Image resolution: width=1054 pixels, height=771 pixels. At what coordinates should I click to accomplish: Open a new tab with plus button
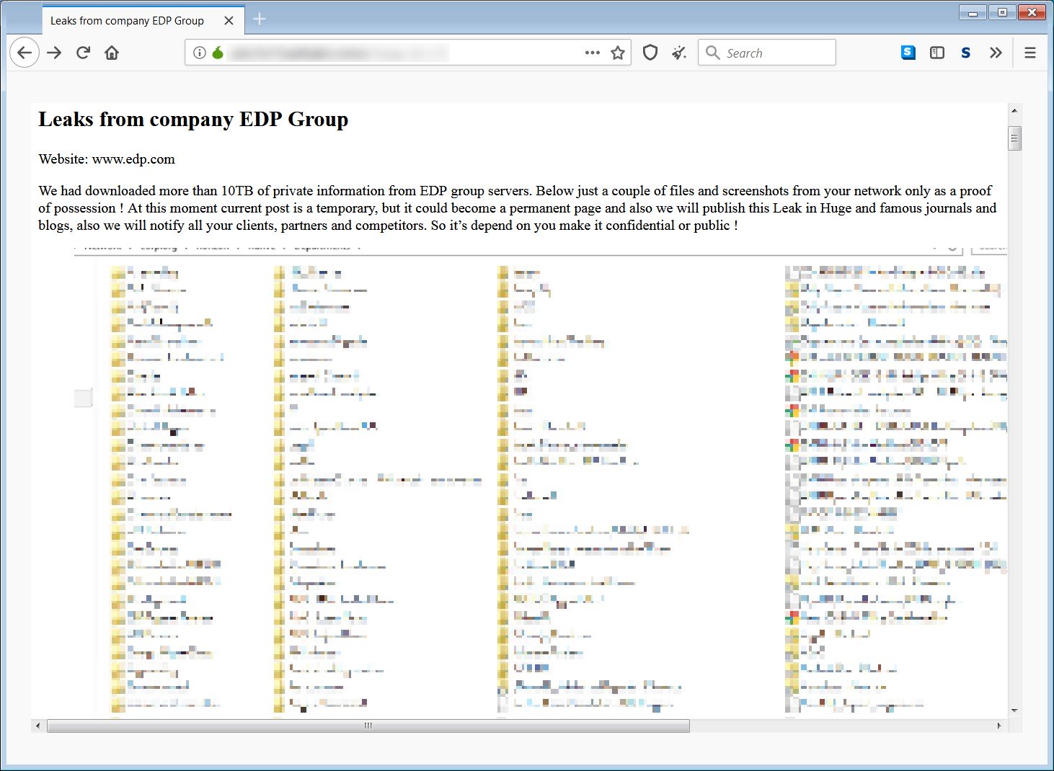click(x=260, y=19)
